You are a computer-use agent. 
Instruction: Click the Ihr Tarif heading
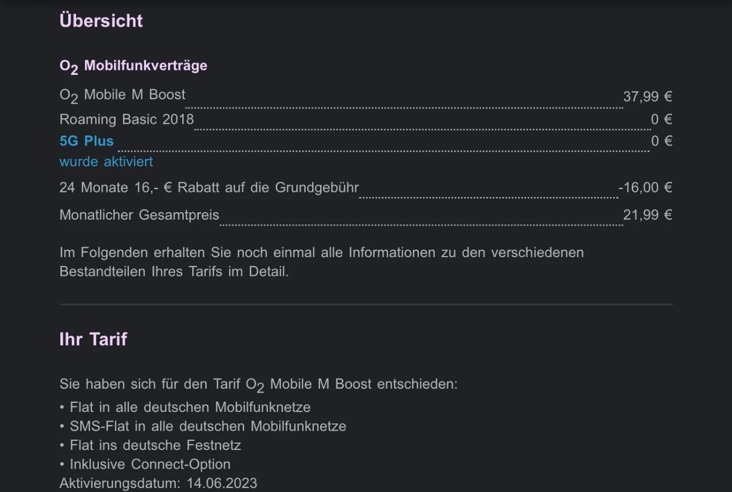click(x=93, y=339)
